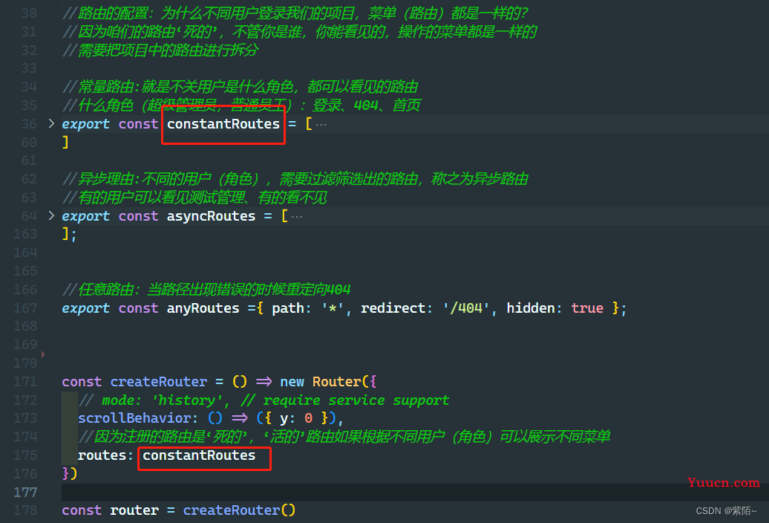Click the path key on line 167

[x=288, y=308]
